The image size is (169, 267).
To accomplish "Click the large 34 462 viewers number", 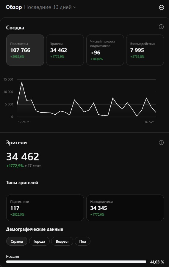I will 23,157.
